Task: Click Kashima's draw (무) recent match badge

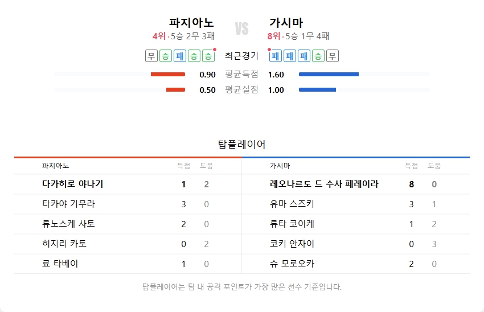Action: 333,56
